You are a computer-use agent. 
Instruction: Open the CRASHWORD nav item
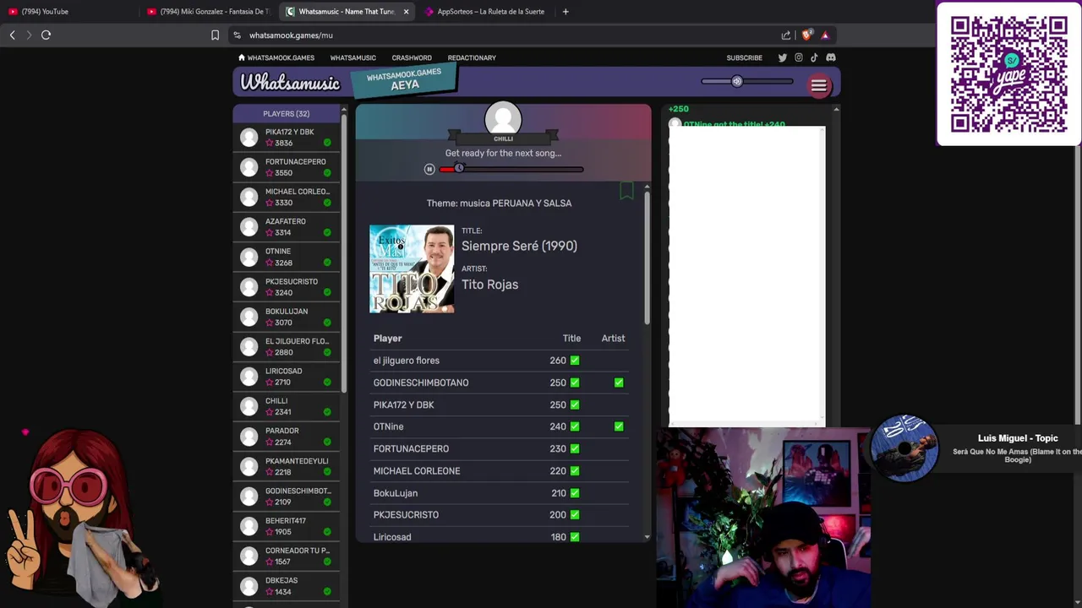412,57
